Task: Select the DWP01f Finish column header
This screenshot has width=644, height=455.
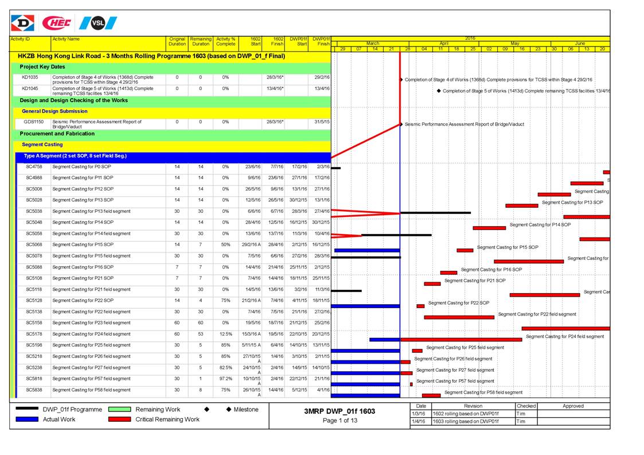Action: point(319,44)
